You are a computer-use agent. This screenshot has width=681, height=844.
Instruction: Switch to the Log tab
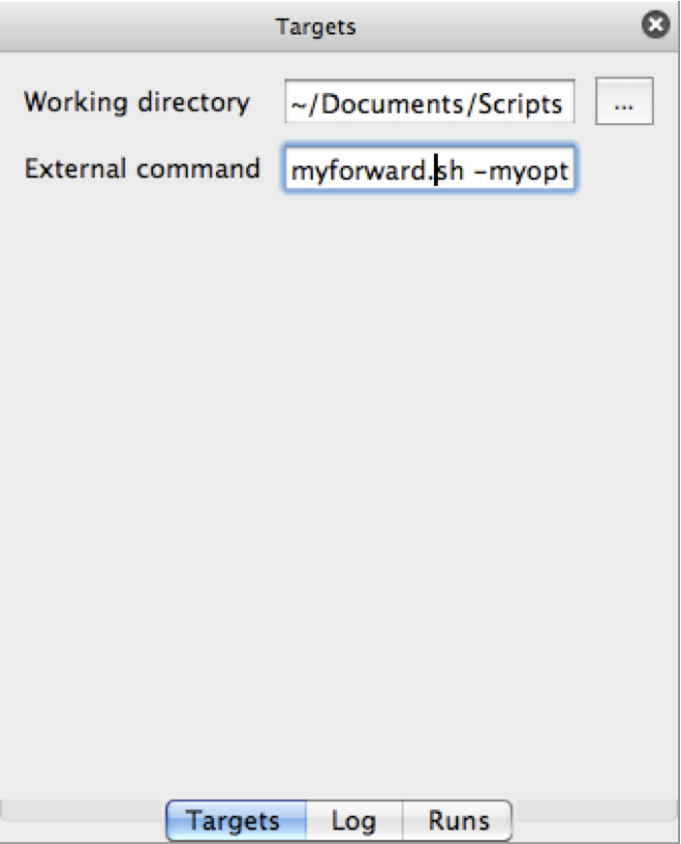click(354, 822)
